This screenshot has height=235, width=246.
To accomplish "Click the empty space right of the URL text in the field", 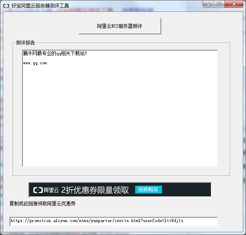I will point(200,222).
